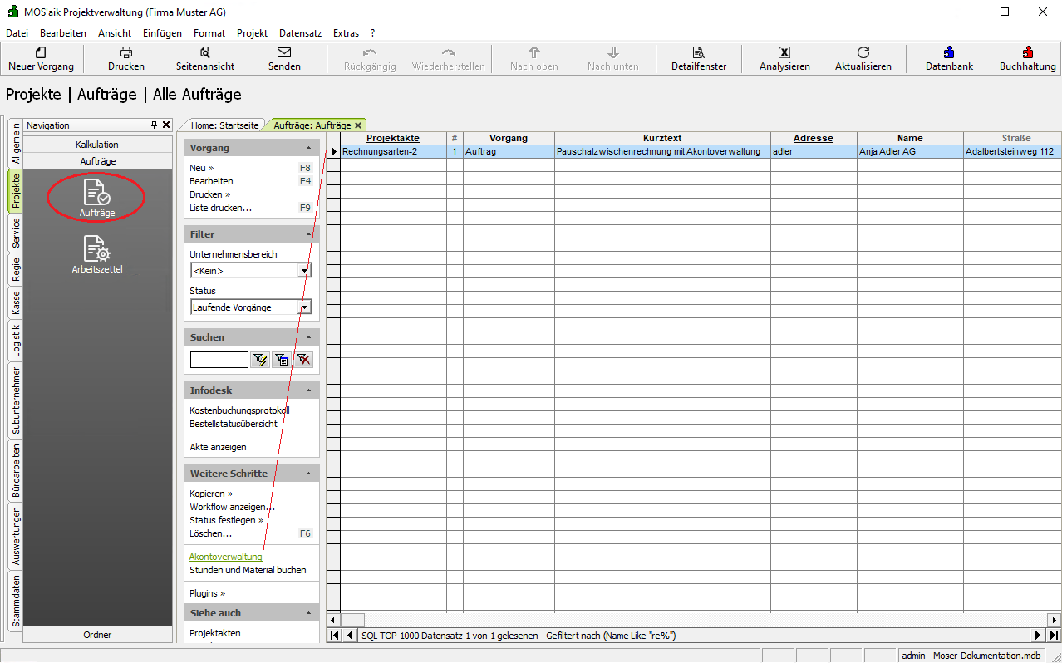Clear the search filter red X icon
The width and height of the screenshot is (1062, 663).
pyautogui.click(x=304, y=360)
